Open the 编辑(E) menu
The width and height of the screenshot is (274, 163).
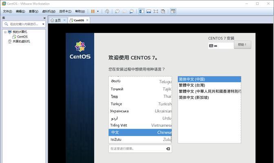20,11
